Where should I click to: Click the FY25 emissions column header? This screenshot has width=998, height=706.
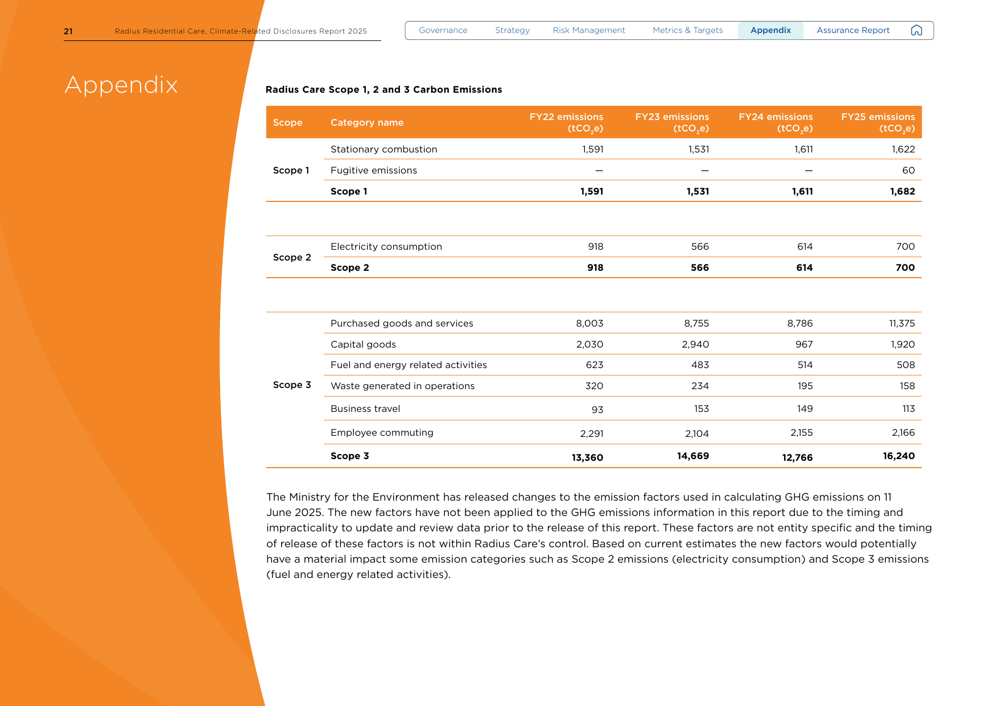coord(878,122)
